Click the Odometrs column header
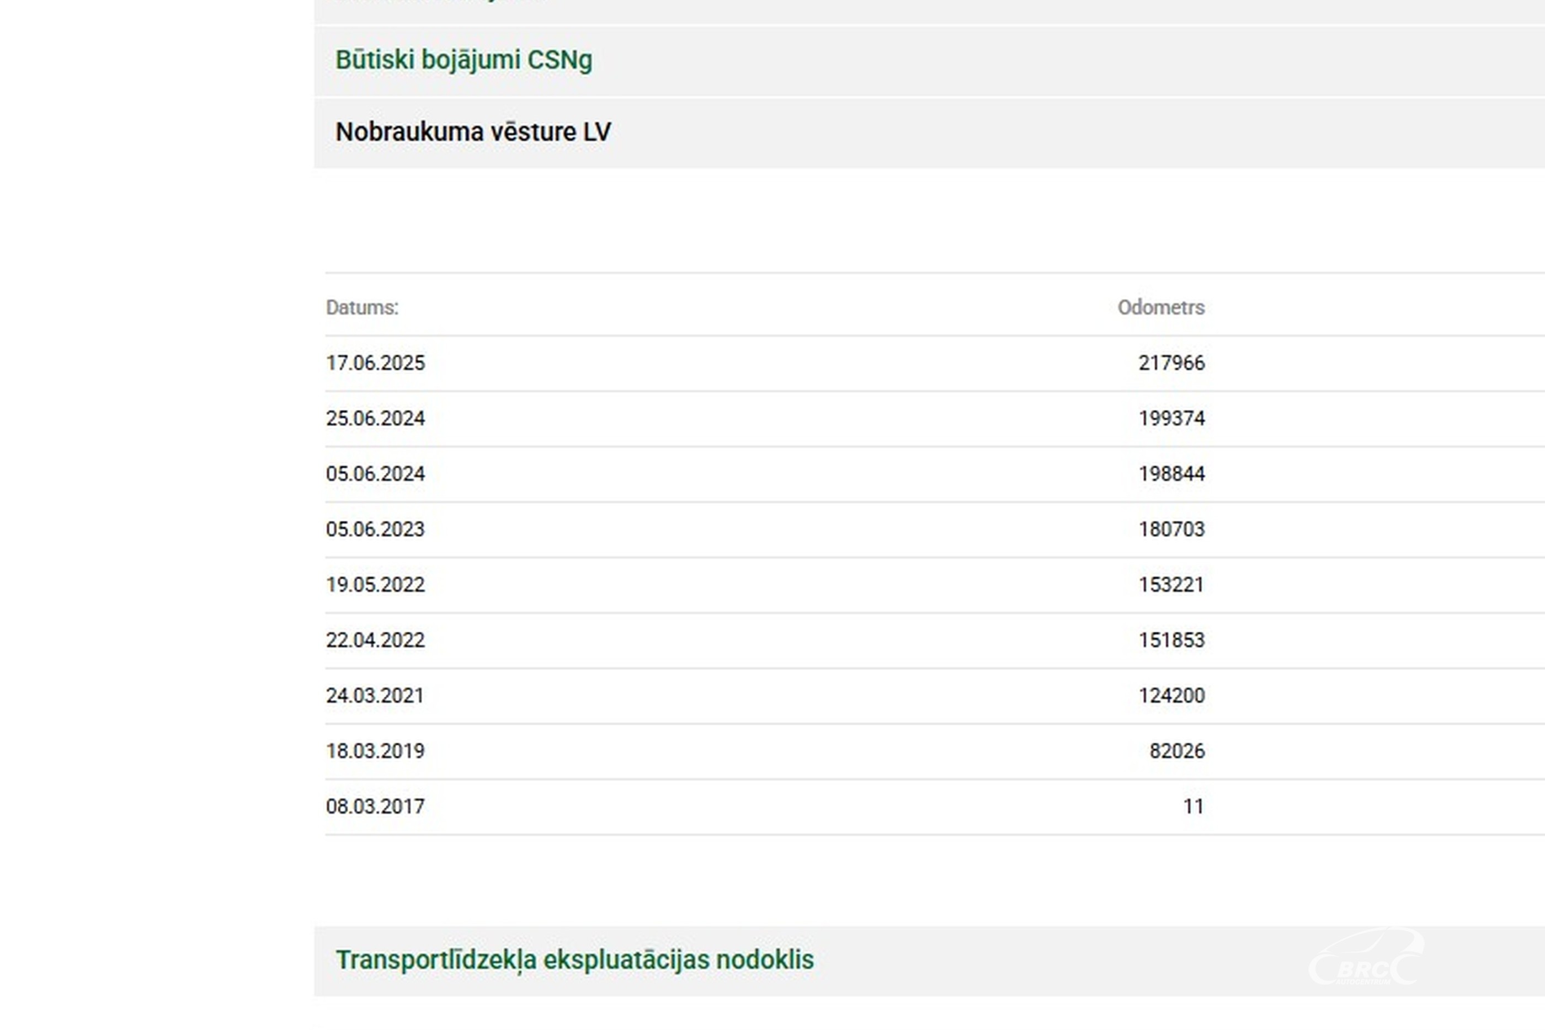The width and height of the screenshot is (1545, 1030). coord(1161,307)
